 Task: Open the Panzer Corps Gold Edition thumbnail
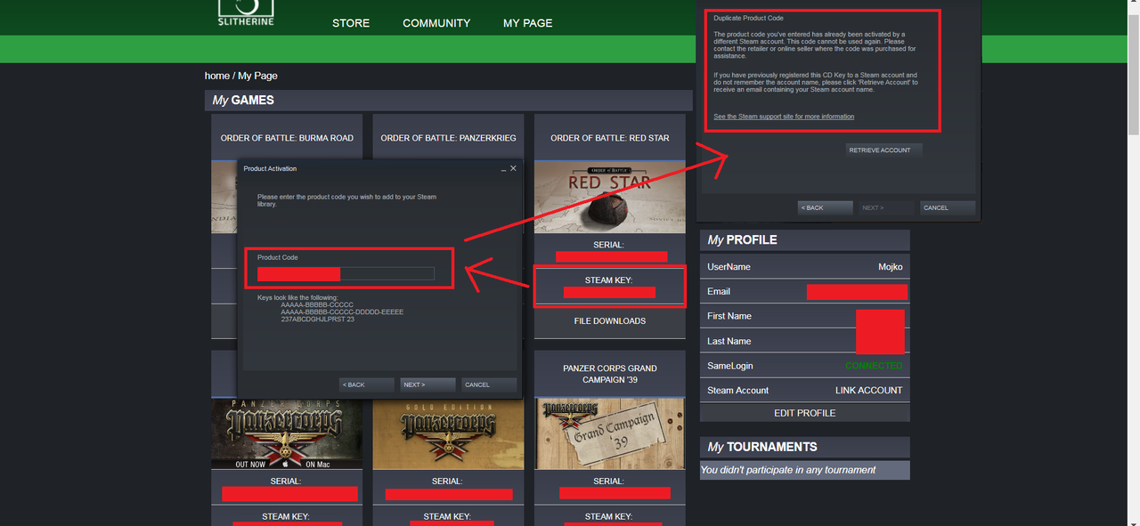(x=448, y=433)
